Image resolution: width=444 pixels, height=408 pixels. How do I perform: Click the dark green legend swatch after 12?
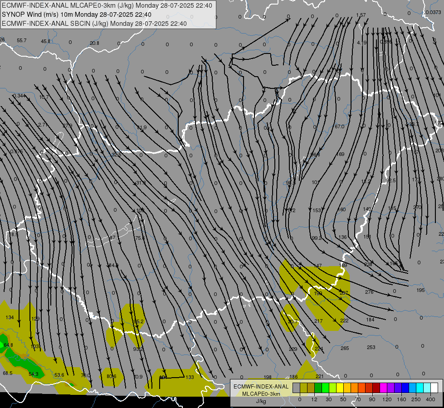coord(318,388)
